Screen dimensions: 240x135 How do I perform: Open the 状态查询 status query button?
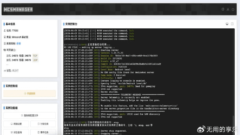(16, 132)
